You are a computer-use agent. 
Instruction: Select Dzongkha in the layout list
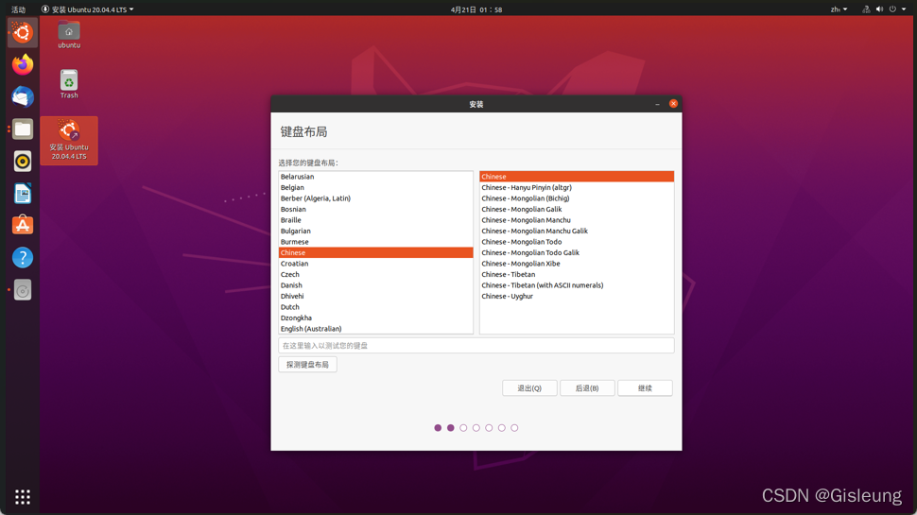click(375, 318)
